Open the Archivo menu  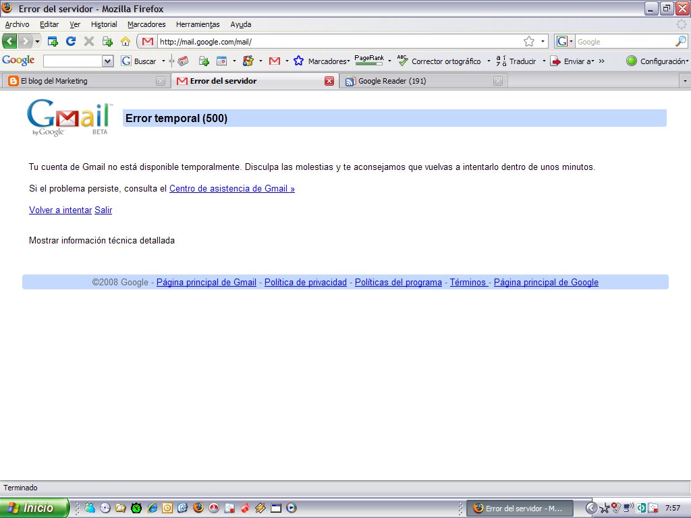click(x=17, y=24)
